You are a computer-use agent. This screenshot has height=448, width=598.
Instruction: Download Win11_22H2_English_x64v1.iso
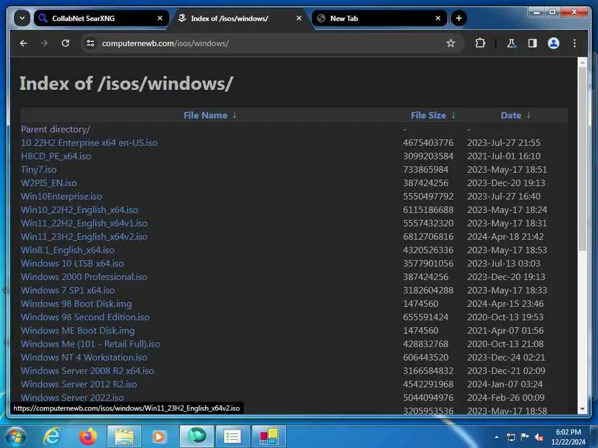[84, 223]
